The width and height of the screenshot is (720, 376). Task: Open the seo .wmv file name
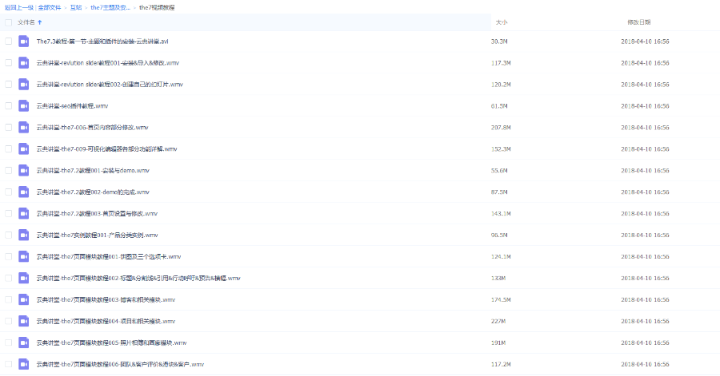[73, 106]
